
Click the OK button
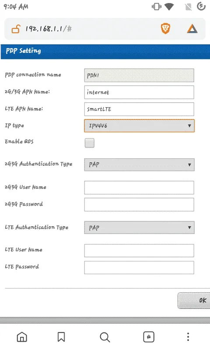tap(194, 301)
